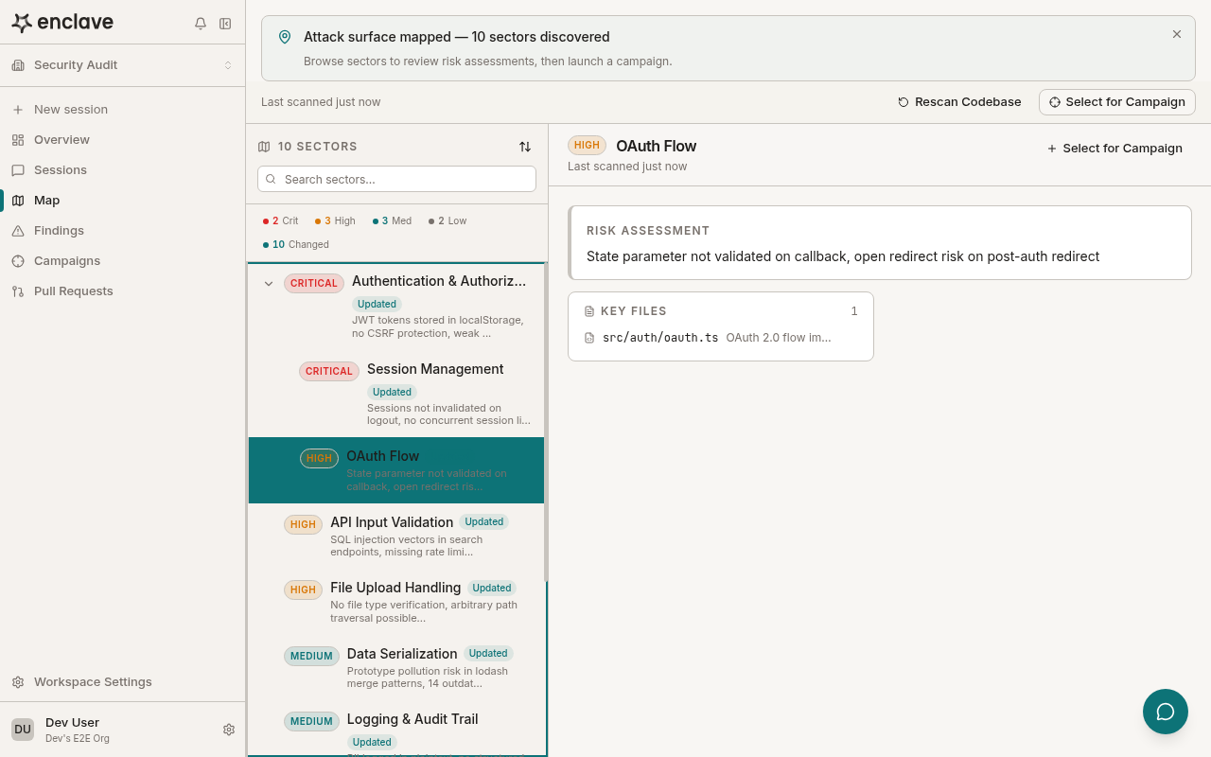The image size is (1211, 757).
Task: Select Authentication & Authorization sector
Action: (396, 306)
